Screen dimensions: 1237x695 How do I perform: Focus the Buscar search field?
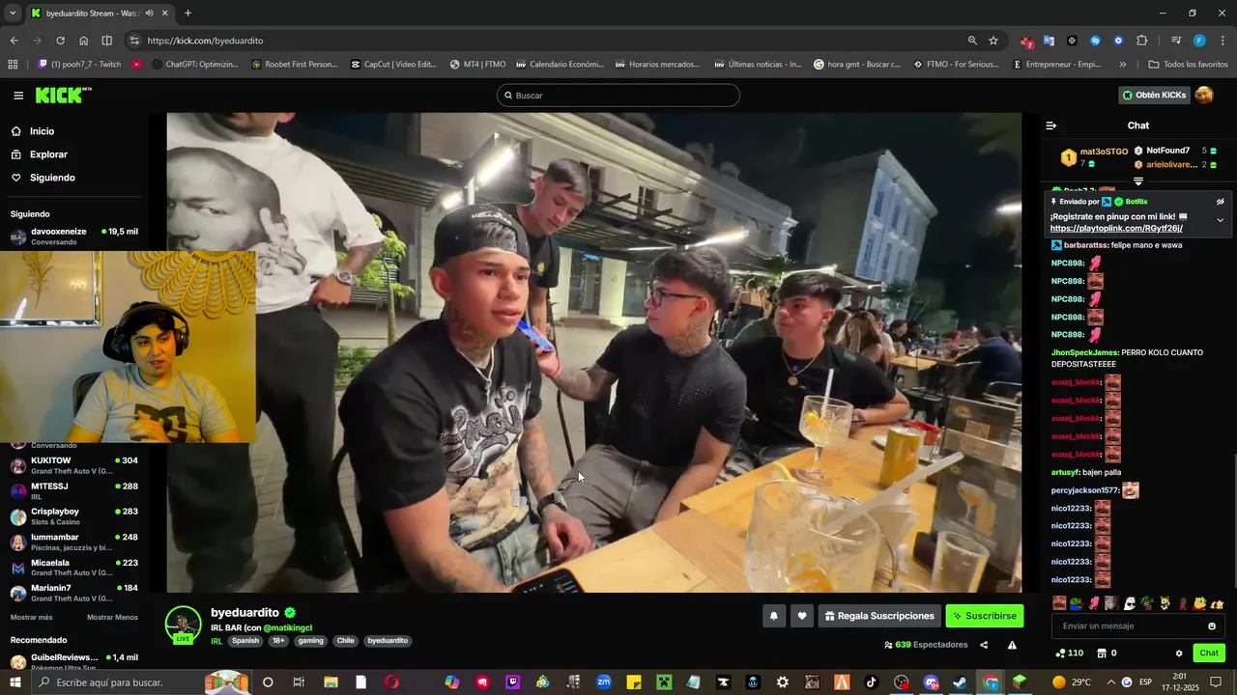coord(618,96)
